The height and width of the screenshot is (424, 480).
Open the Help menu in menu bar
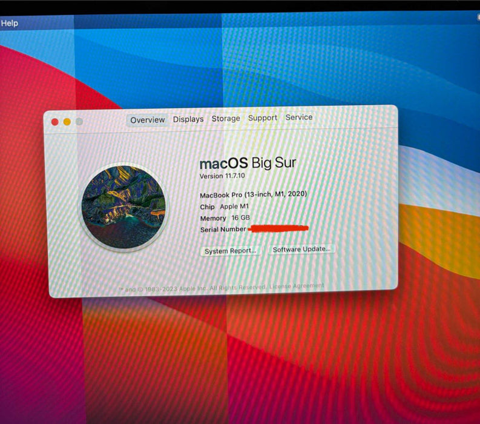tap(10, 23)
